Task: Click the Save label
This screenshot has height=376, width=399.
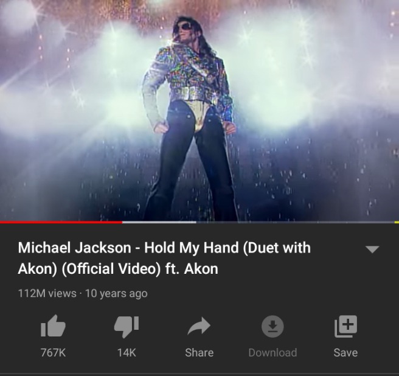Action: click(345, 353)
